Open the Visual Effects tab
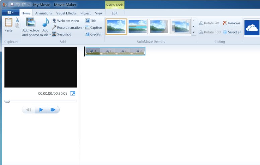This screenshot has width=260, height=165. (66, 13)
